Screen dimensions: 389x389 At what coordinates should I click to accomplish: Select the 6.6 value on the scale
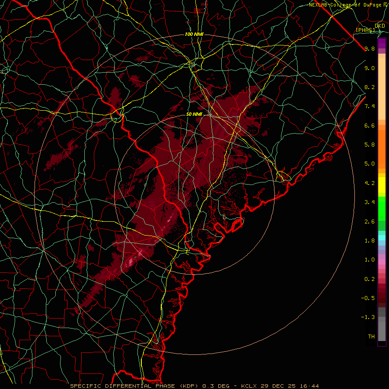tap(370, 125)
